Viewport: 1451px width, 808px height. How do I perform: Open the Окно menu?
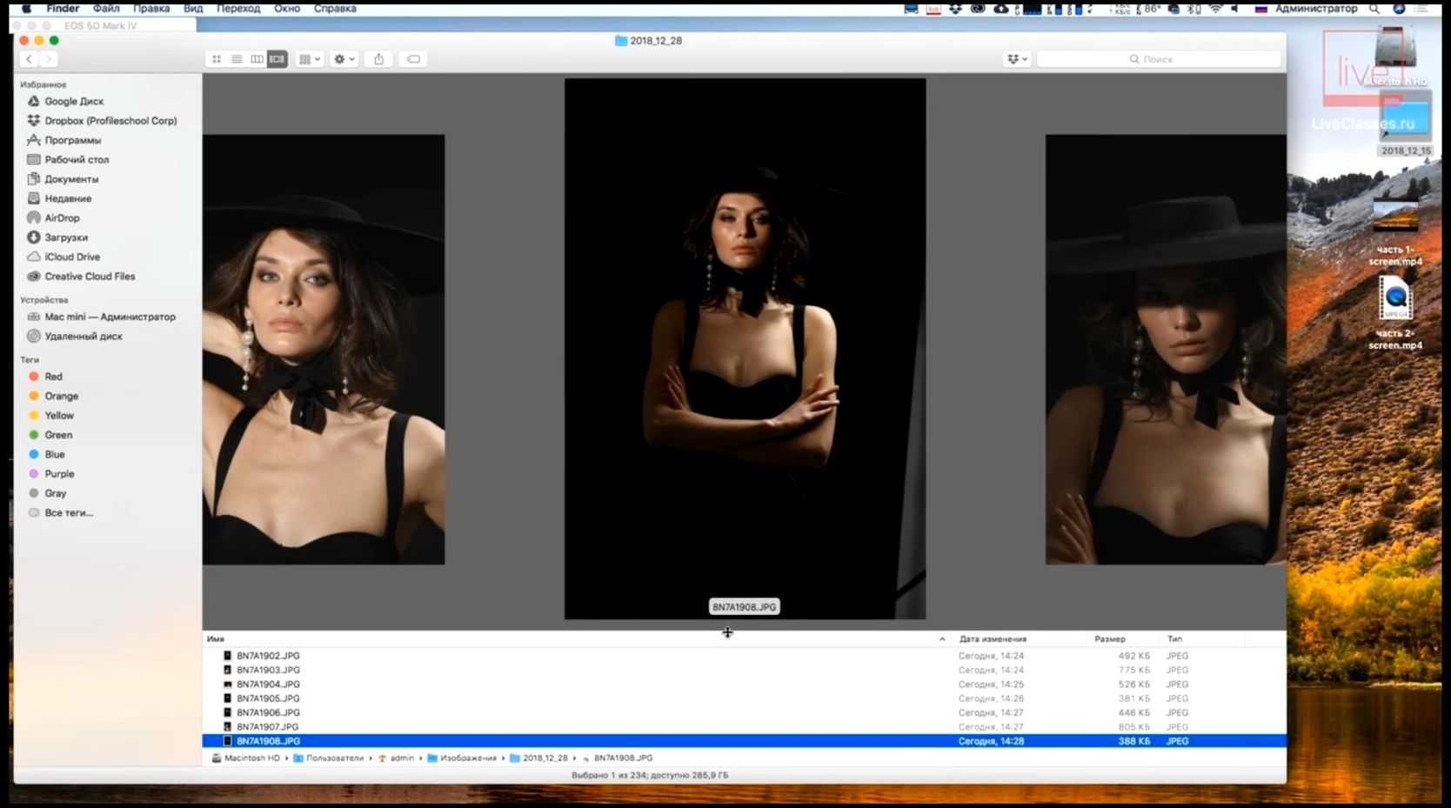point(287,9)
